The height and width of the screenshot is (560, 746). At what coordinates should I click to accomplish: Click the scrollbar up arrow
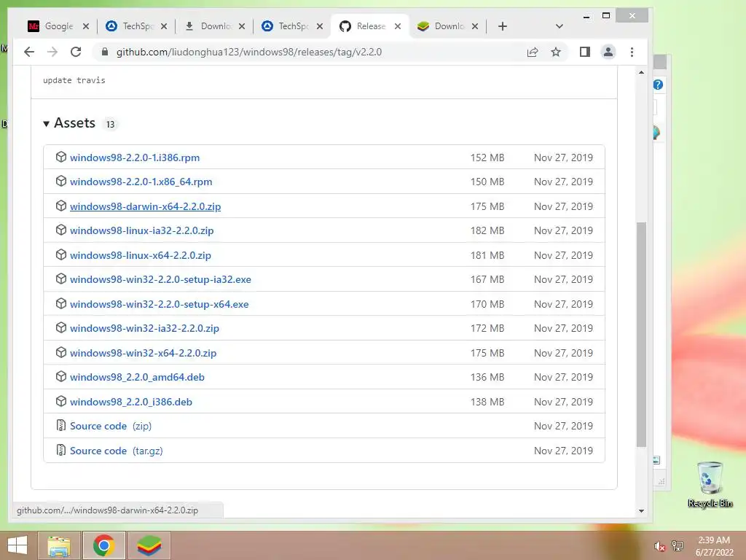[x=641, y=72]
